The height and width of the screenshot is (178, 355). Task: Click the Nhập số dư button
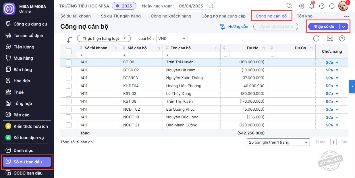coord(324,27)
